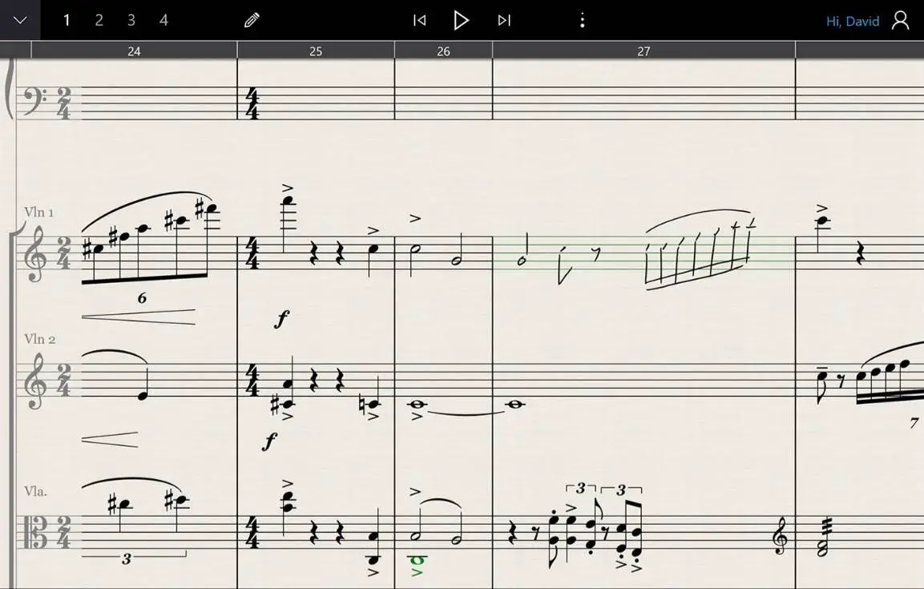The image size is (924, 589).
Task: Select the viola alto clef
Action: [x=35, y=532]
